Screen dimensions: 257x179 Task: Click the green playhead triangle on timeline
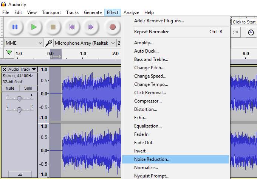click(x=9, y=53)
